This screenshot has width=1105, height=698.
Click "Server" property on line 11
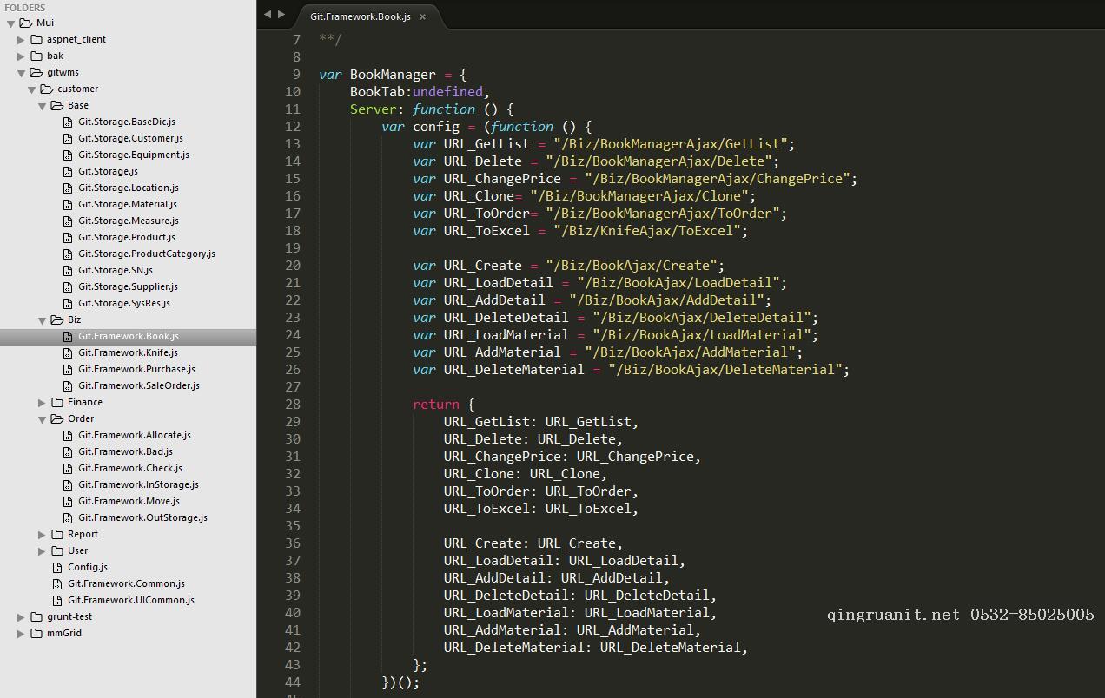[x=374, y=109]
